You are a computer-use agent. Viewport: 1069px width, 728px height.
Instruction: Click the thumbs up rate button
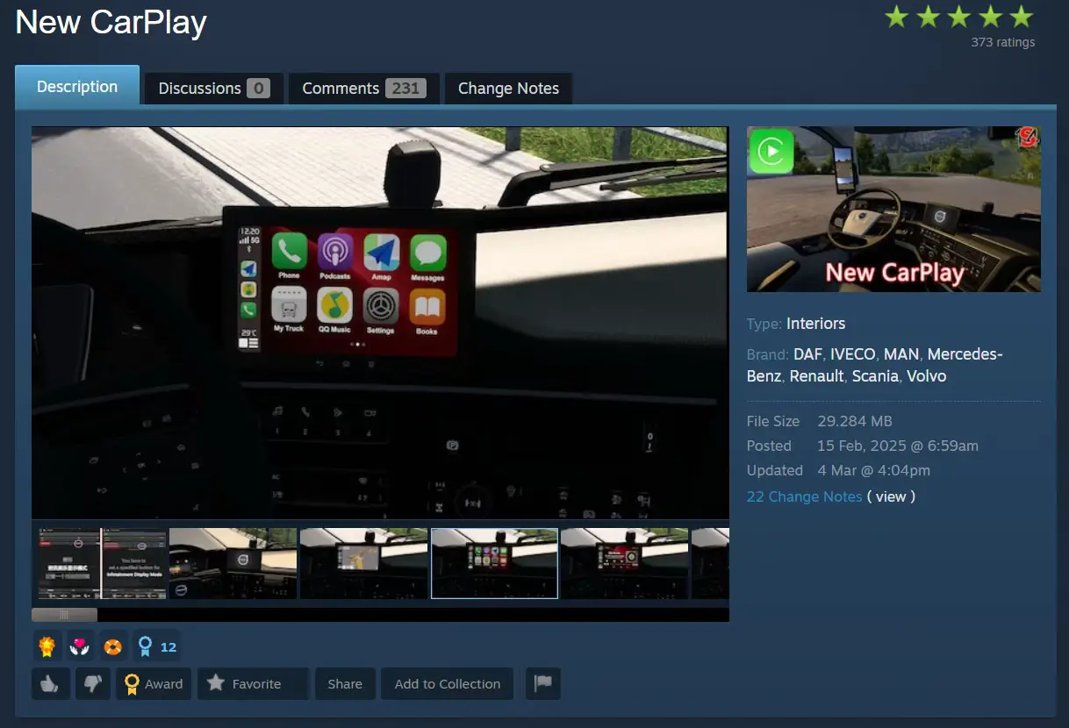[x=51, y=684]
